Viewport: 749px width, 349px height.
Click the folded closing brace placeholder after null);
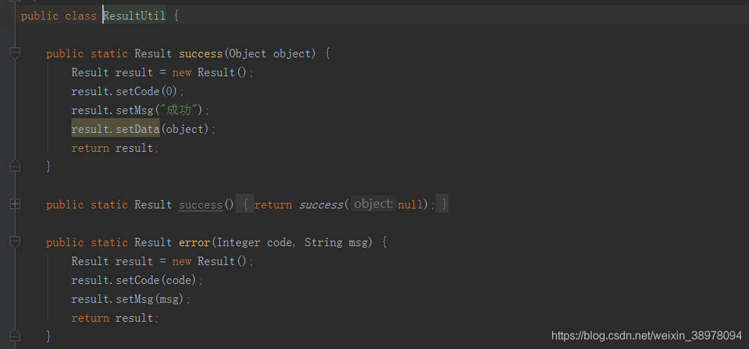(x=444, y=204)
